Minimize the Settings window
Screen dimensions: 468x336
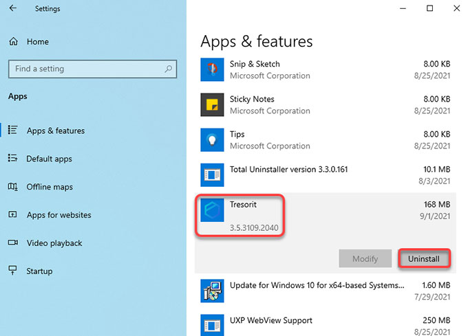(403, 8)
